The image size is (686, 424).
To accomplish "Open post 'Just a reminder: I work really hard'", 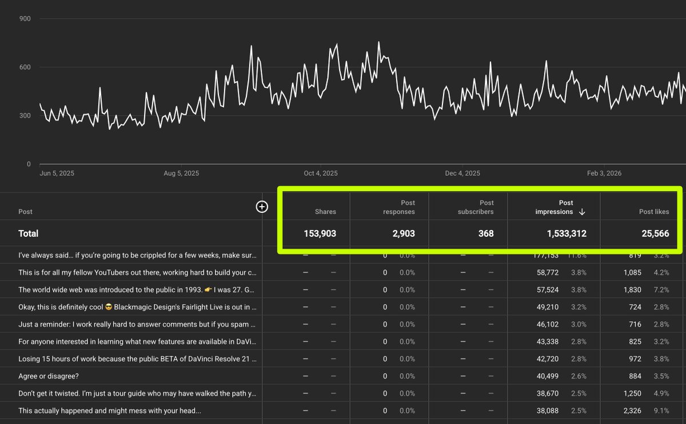I will click(137, 324).
